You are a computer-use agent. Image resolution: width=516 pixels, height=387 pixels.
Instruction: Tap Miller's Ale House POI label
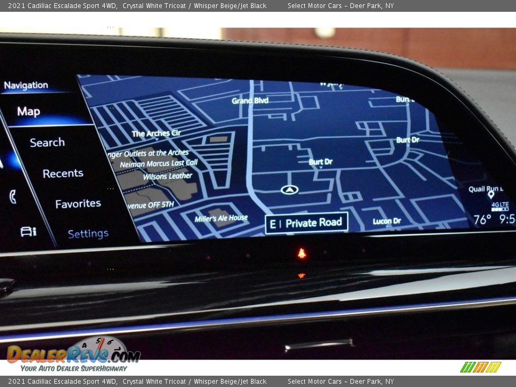pos(221,219)
